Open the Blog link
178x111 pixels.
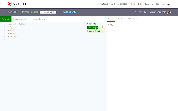[x=140, y=4]
